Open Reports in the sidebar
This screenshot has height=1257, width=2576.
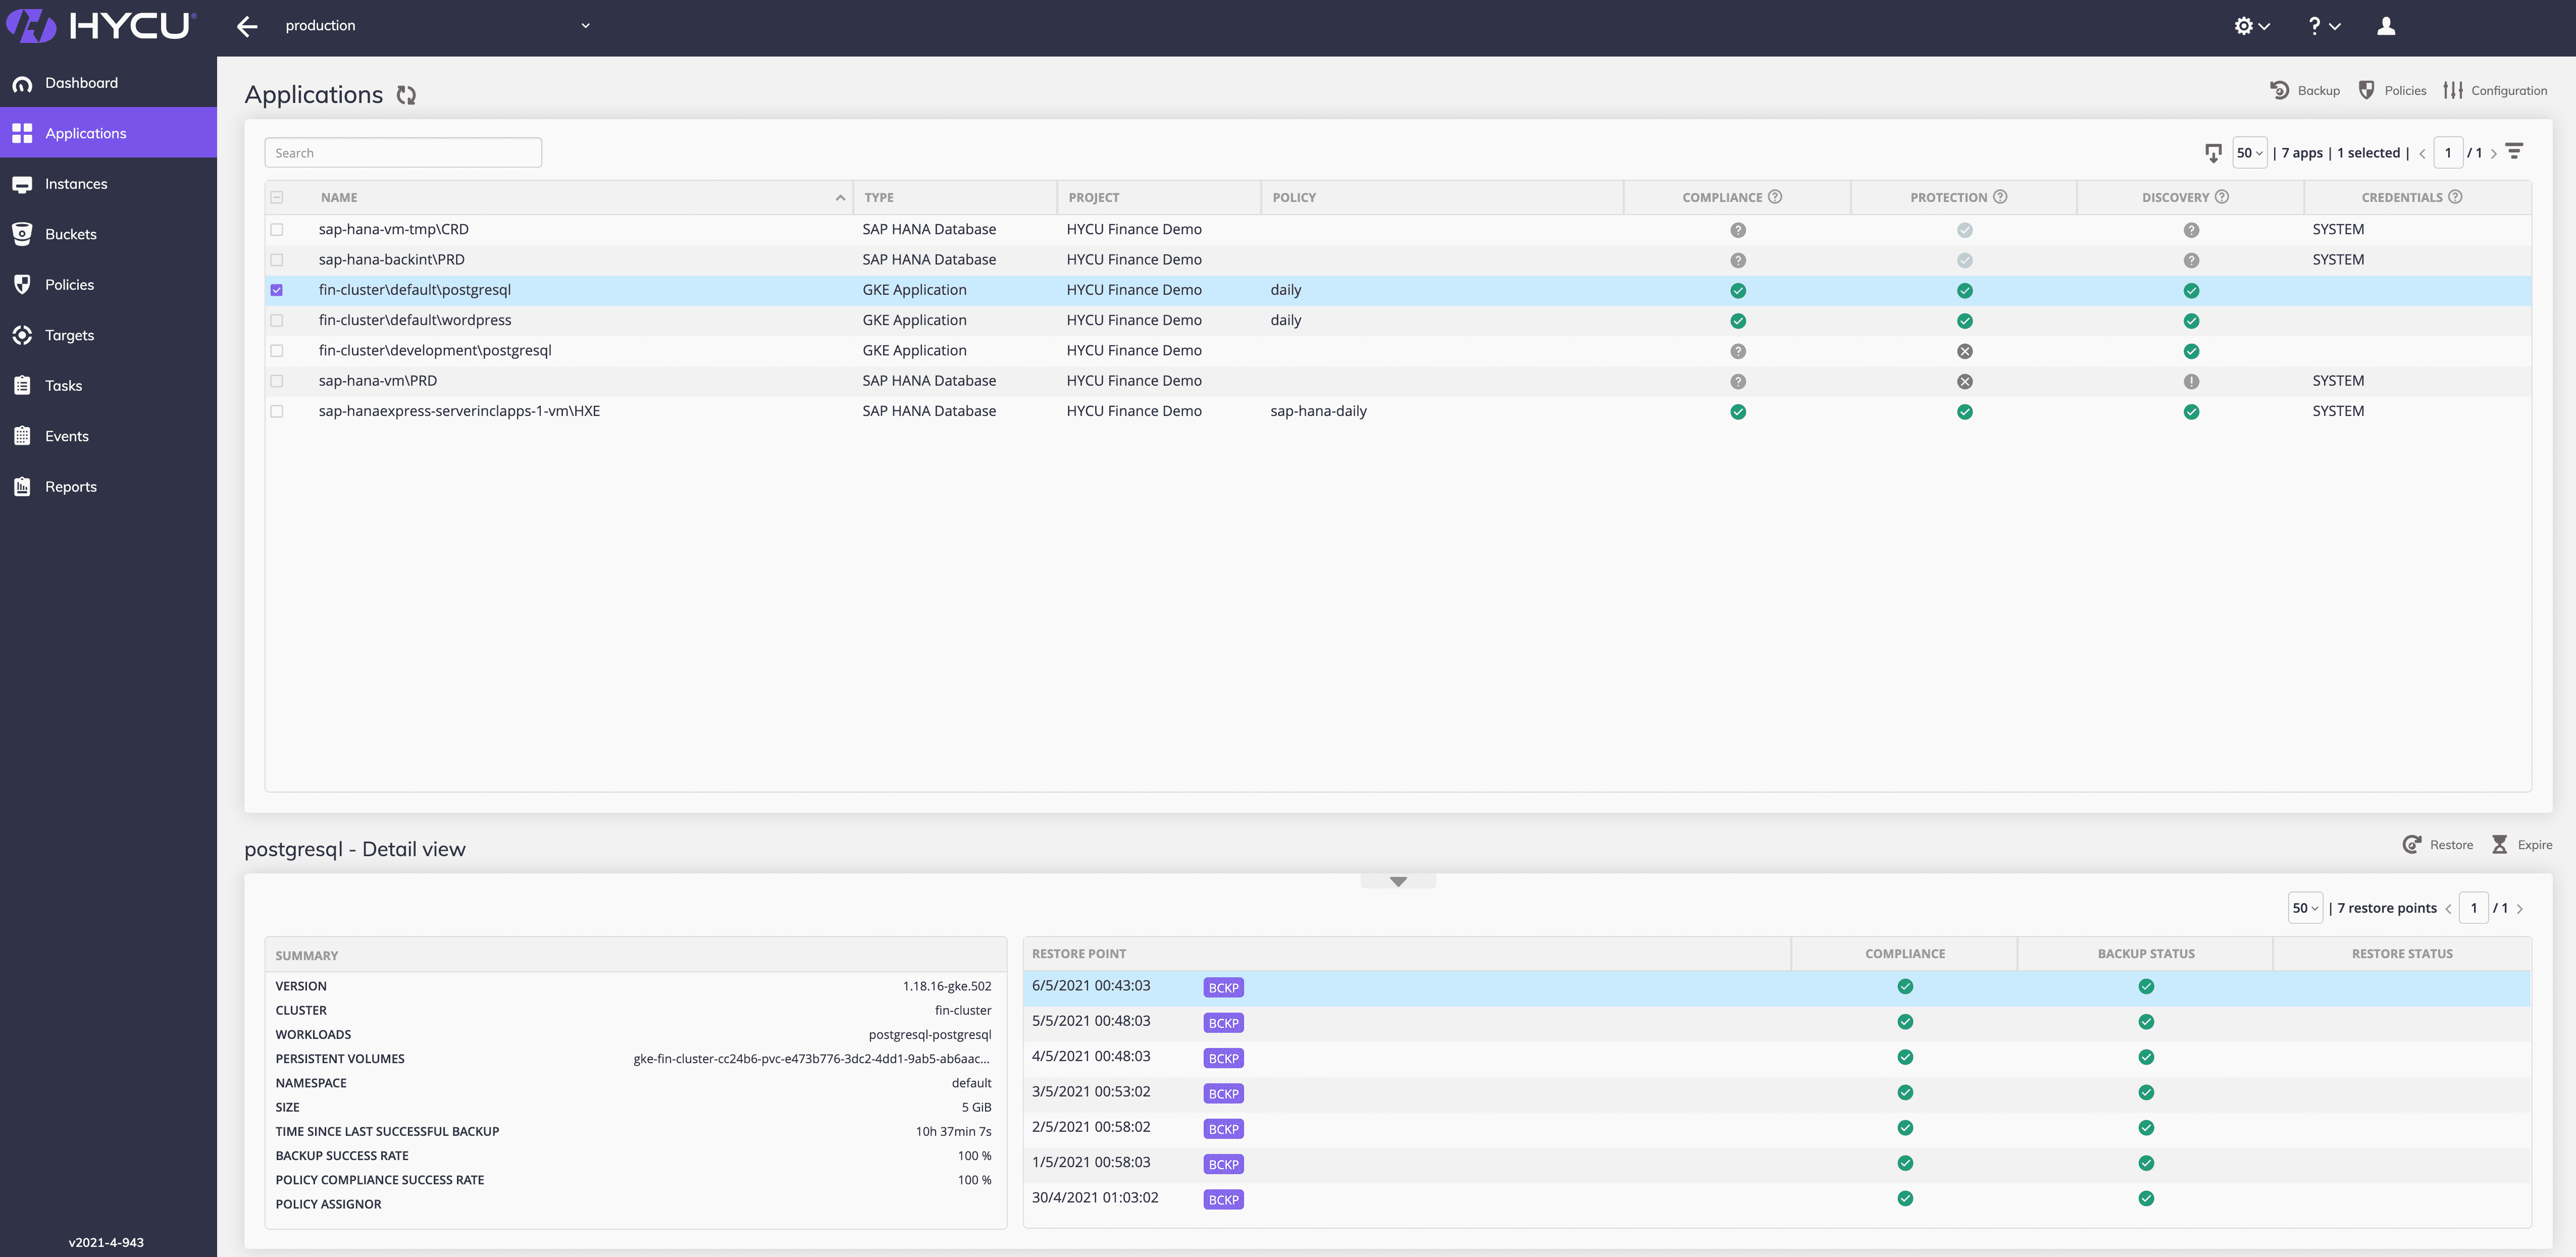pos(108,487)
